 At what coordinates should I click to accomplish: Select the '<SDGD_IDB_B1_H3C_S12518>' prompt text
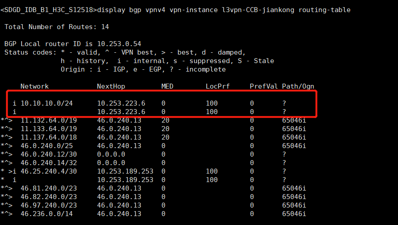tap(49, 10)
